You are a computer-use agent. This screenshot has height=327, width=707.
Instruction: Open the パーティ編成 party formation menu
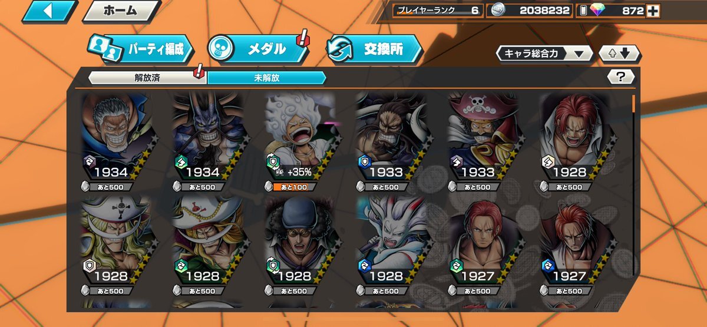[x=141, y=49]
